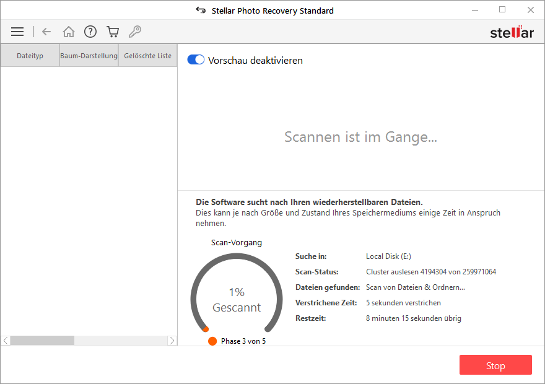Open help via question mark icon
The width and height of the screenshot is (545, 384).
pyautogui.click(x=90, y=32)
